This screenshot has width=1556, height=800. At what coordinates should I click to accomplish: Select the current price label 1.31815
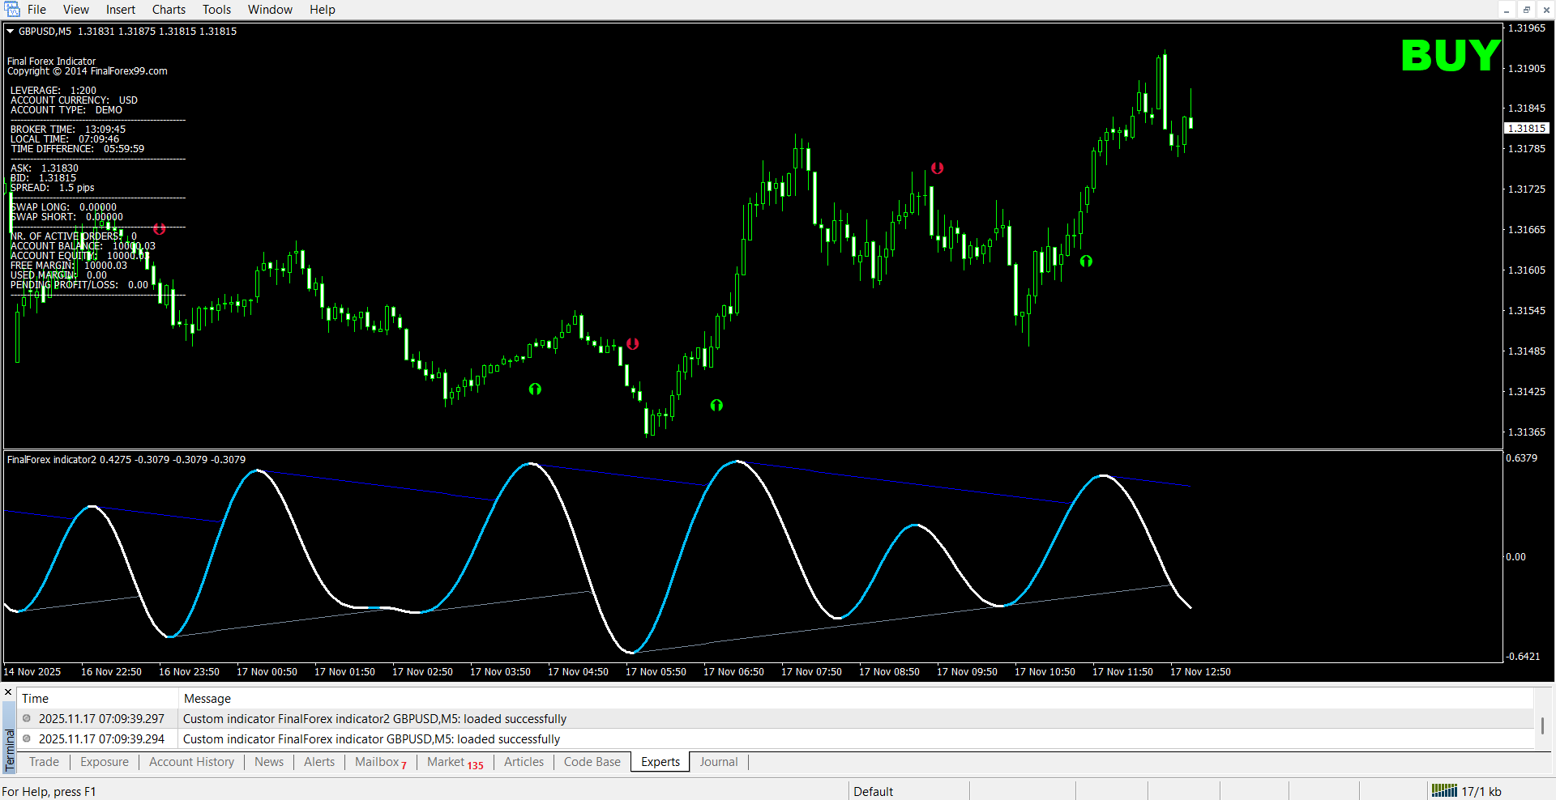(x=1527, y=129)
